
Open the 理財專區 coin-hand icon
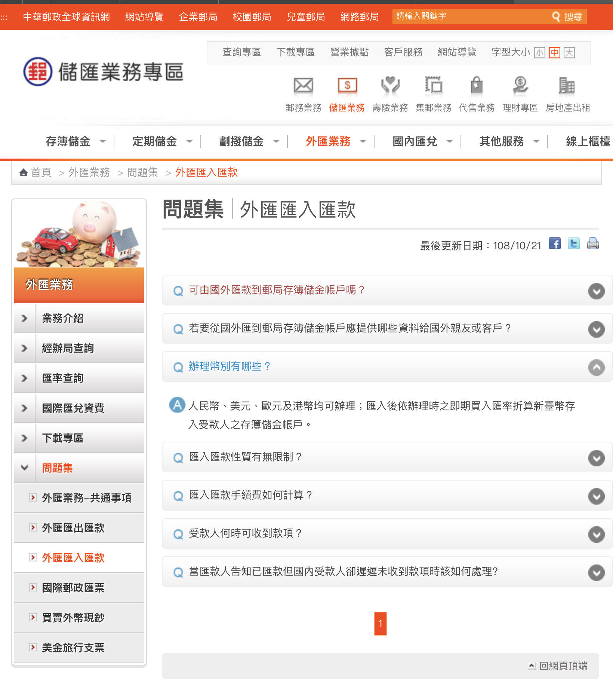(520, 85)
